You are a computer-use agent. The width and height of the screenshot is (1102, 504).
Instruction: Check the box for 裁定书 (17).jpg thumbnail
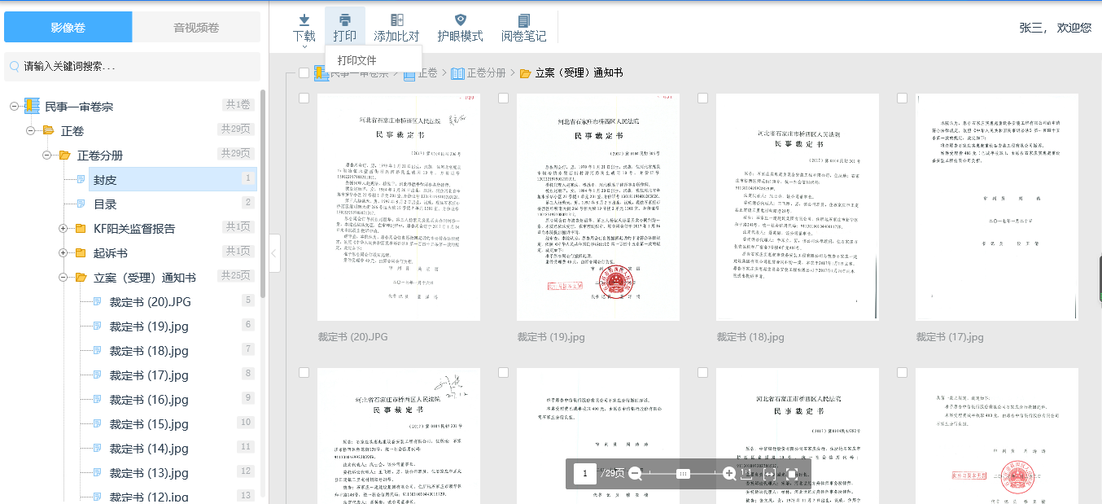click(x=903, y=98)
